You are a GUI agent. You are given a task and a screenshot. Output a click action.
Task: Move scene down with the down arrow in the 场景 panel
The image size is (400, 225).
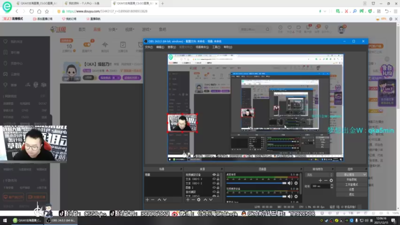coord(165,199)
